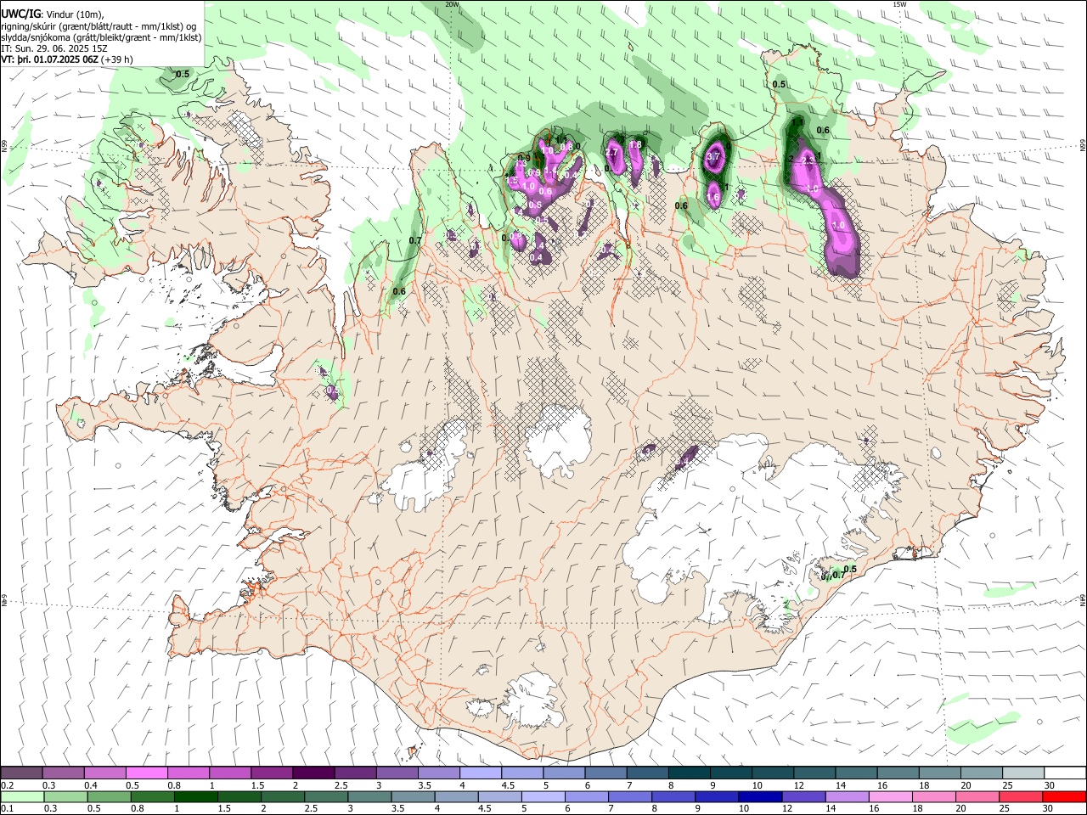The image size is (1087, 815).
Task: Click the 'rigning/skúrir' rain legend description line
Action: tap(99, 25)
